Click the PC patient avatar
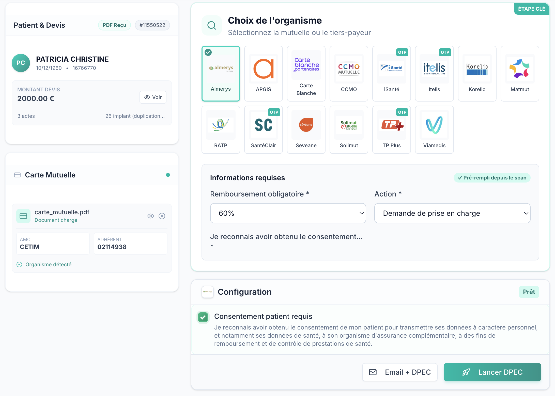 pos(21,63)
